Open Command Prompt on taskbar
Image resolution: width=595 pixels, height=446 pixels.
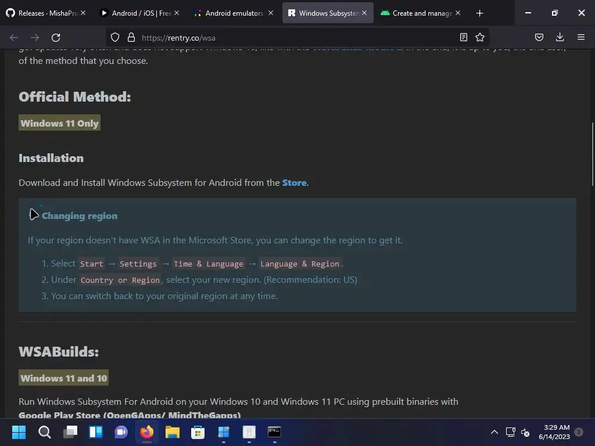coord(274,431)
